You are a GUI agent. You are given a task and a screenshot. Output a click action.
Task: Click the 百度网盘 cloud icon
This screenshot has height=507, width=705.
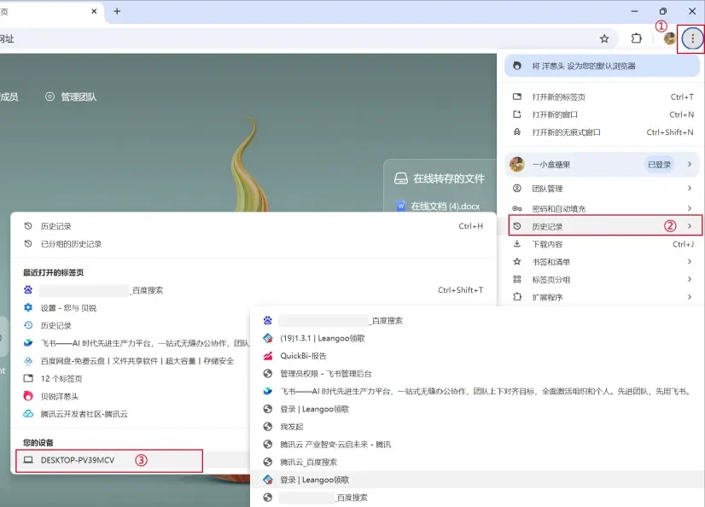click(28, 361)
